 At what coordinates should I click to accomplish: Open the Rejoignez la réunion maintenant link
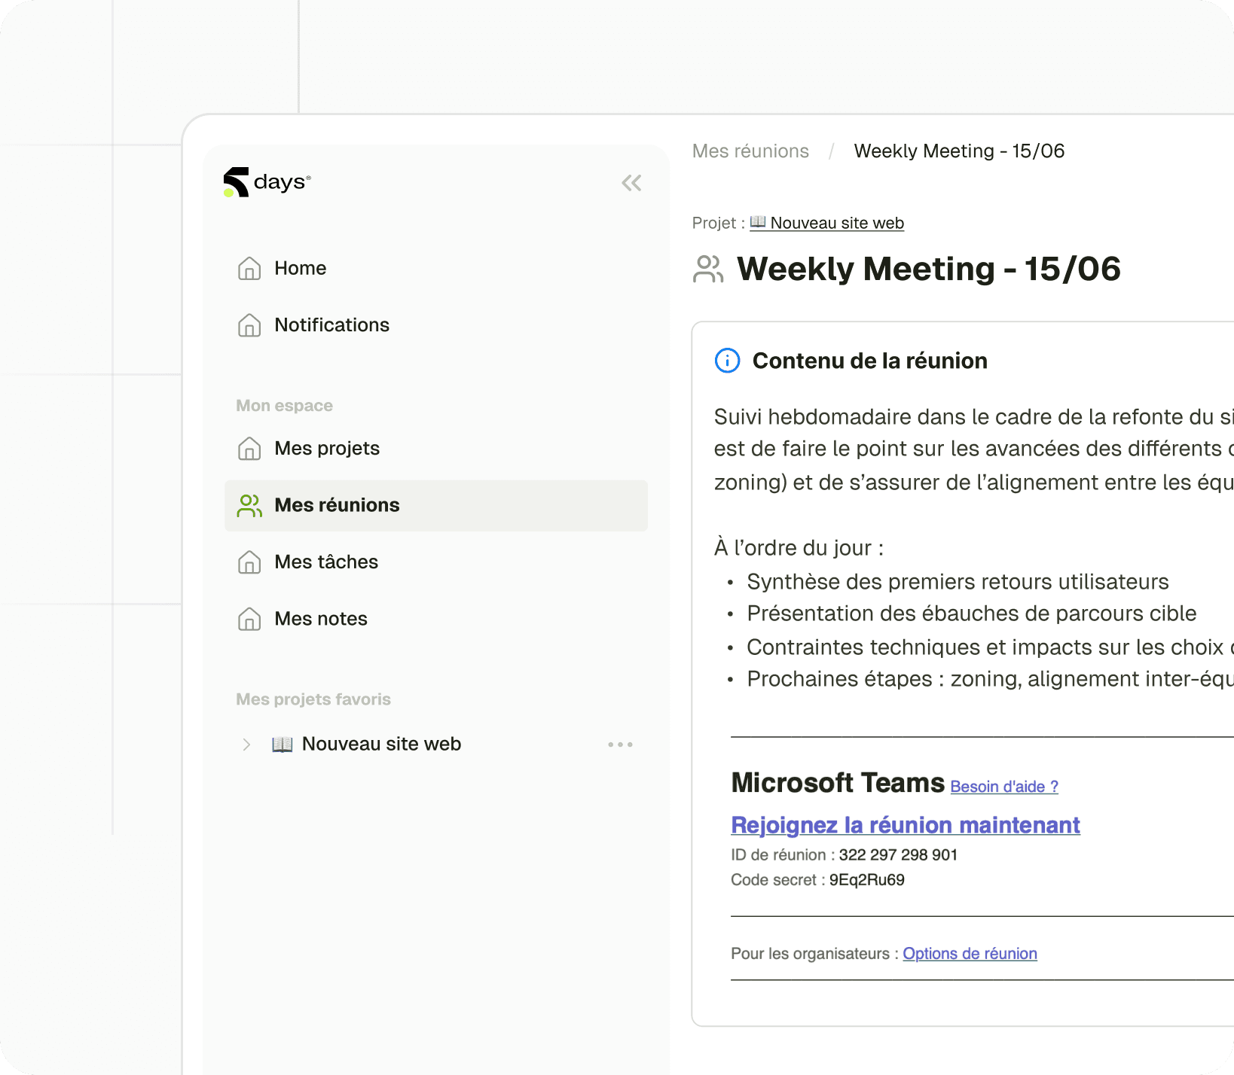tap(904, 825)
